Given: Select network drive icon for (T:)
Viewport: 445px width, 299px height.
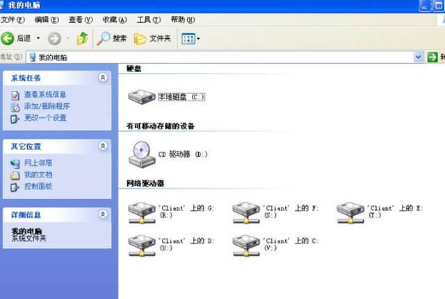Looking at the screenshot, I should [350, 213].
